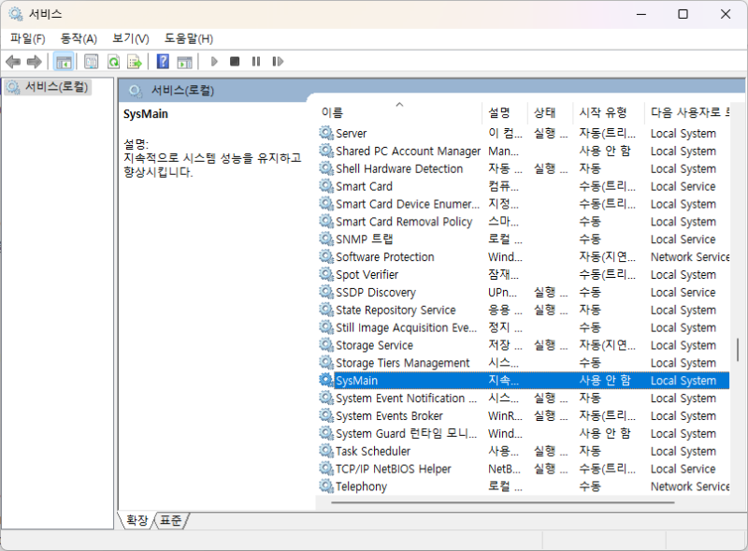Open the 동작(A) menu
Screen dimensions: 748x551
point(79,38)
